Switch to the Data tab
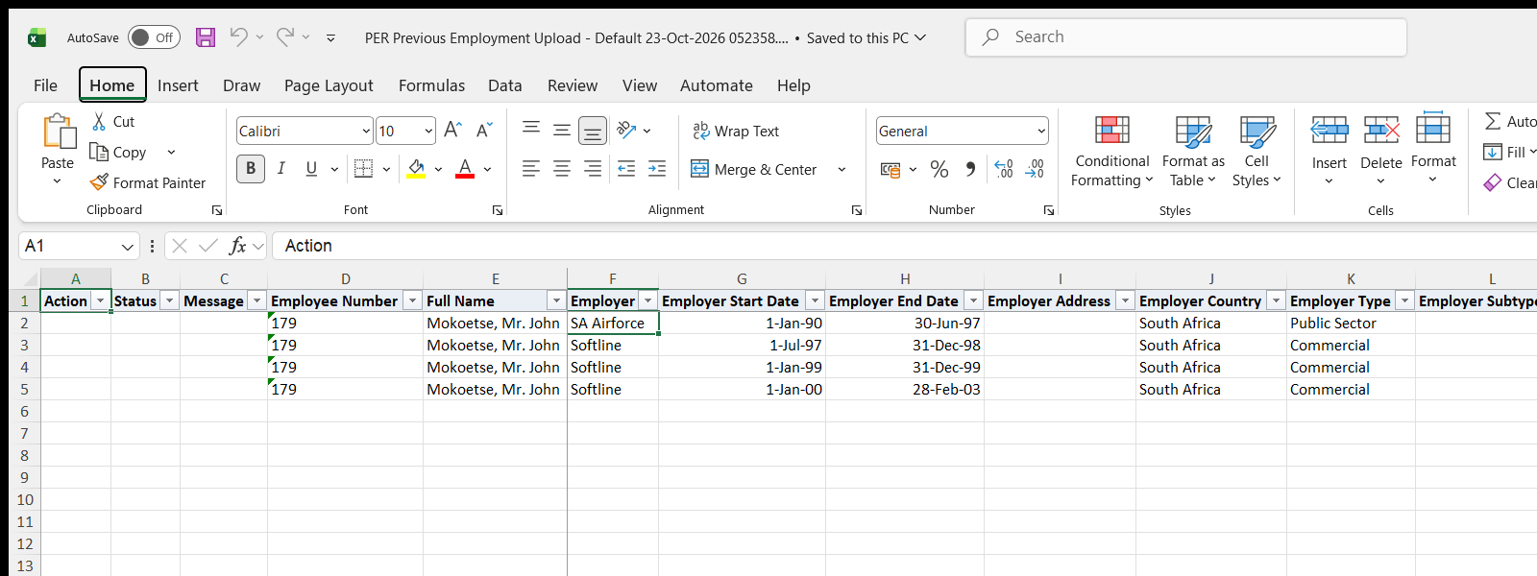This screenshot has width=1537, height=576. 505,85
